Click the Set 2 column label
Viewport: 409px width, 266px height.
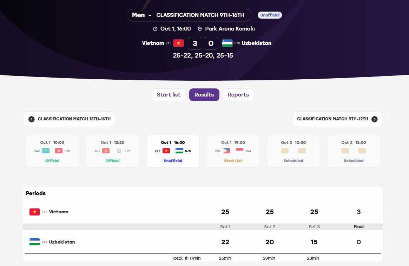click(270, 227)
